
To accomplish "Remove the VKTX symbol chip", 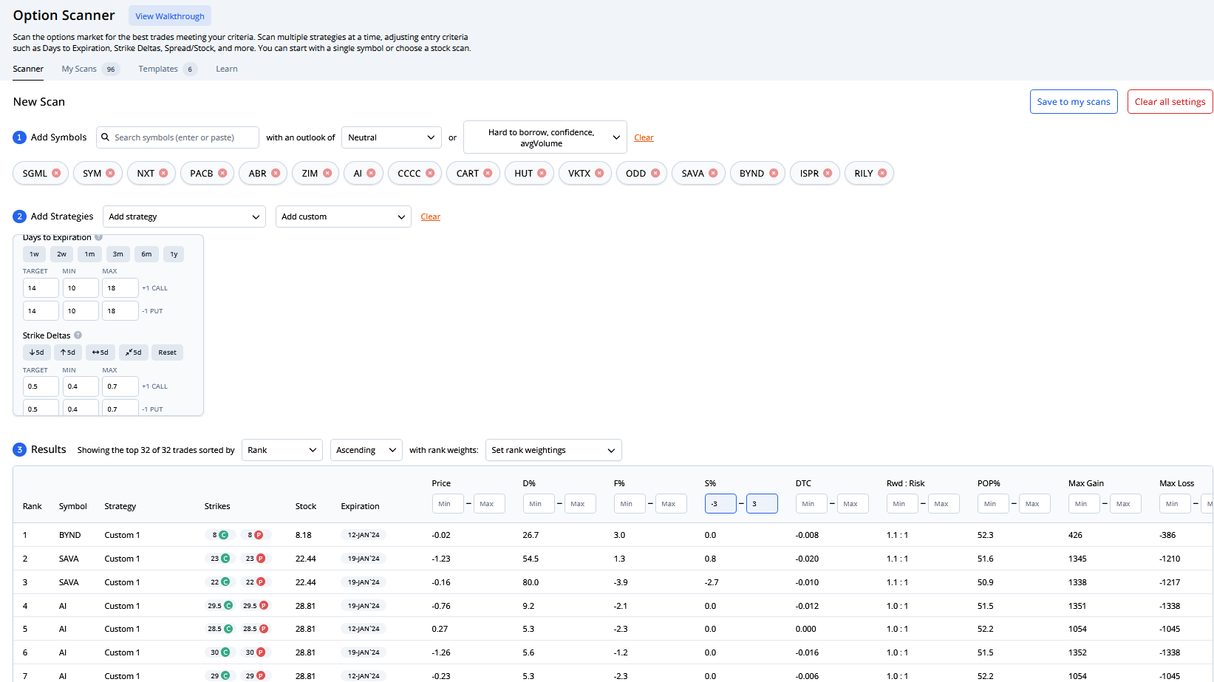I will tap(599, 174).
